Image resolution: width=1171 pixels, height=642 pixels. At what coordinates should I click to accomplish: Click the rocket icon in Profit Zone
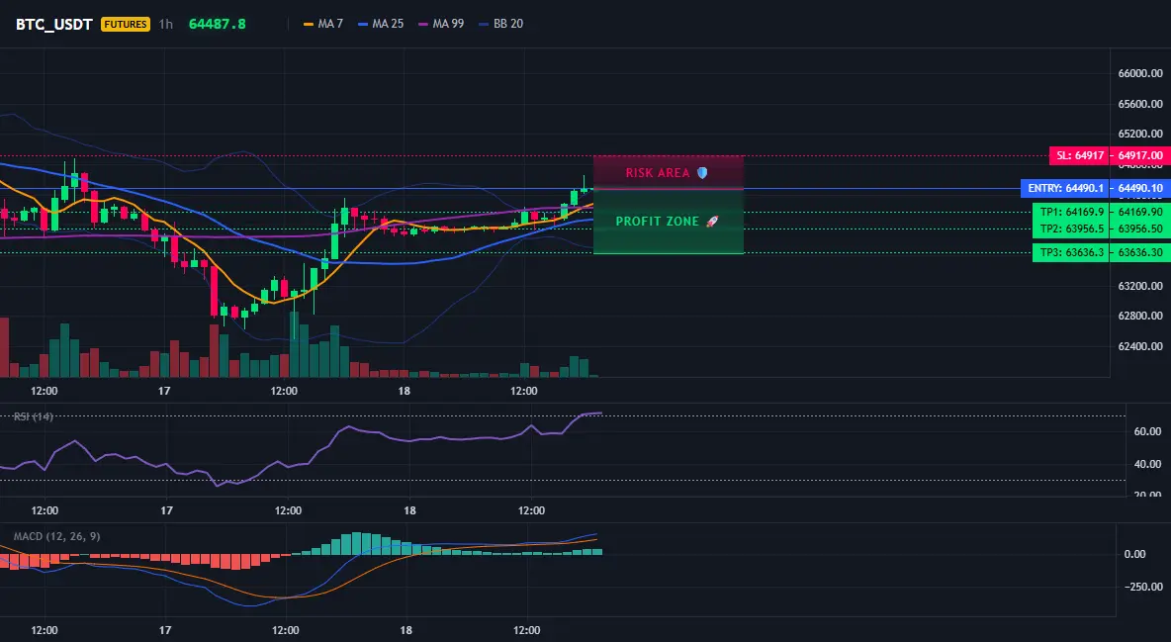tap(712, 222)
